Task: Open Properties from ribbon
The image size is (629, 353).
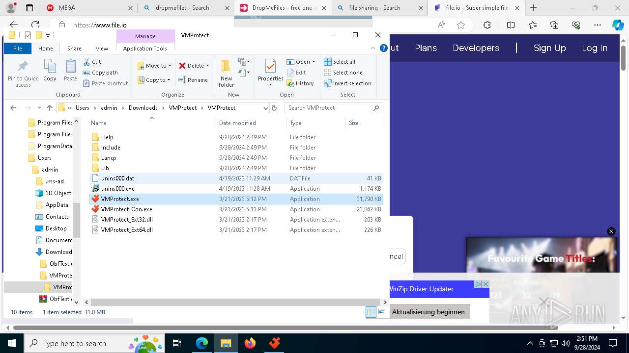Action: (271, 73)
